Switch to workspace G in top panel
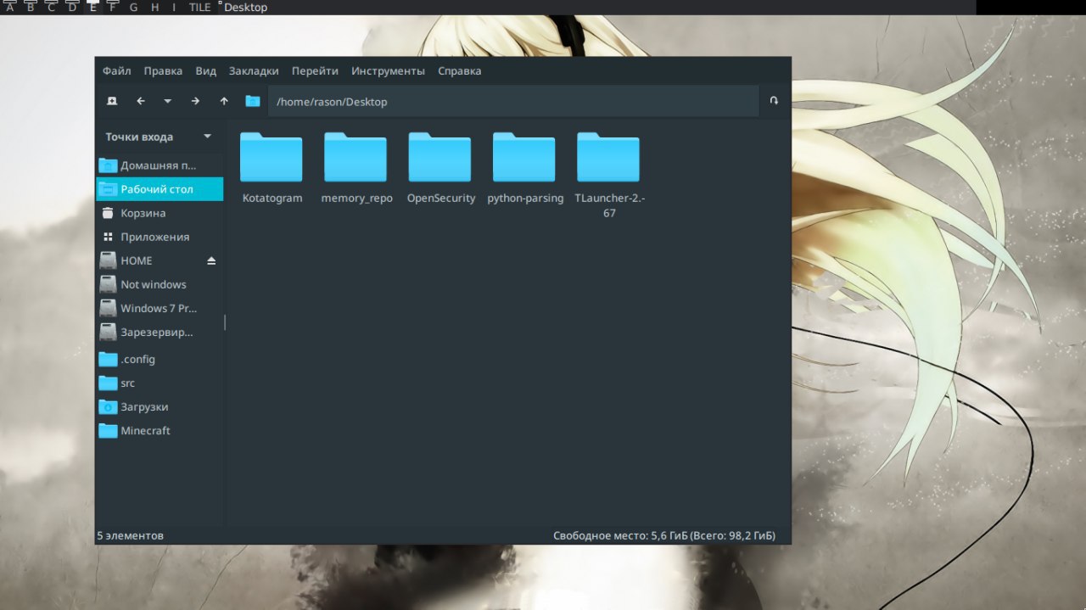The width and height of the screenshot is (1086, 610). (133, 7)
